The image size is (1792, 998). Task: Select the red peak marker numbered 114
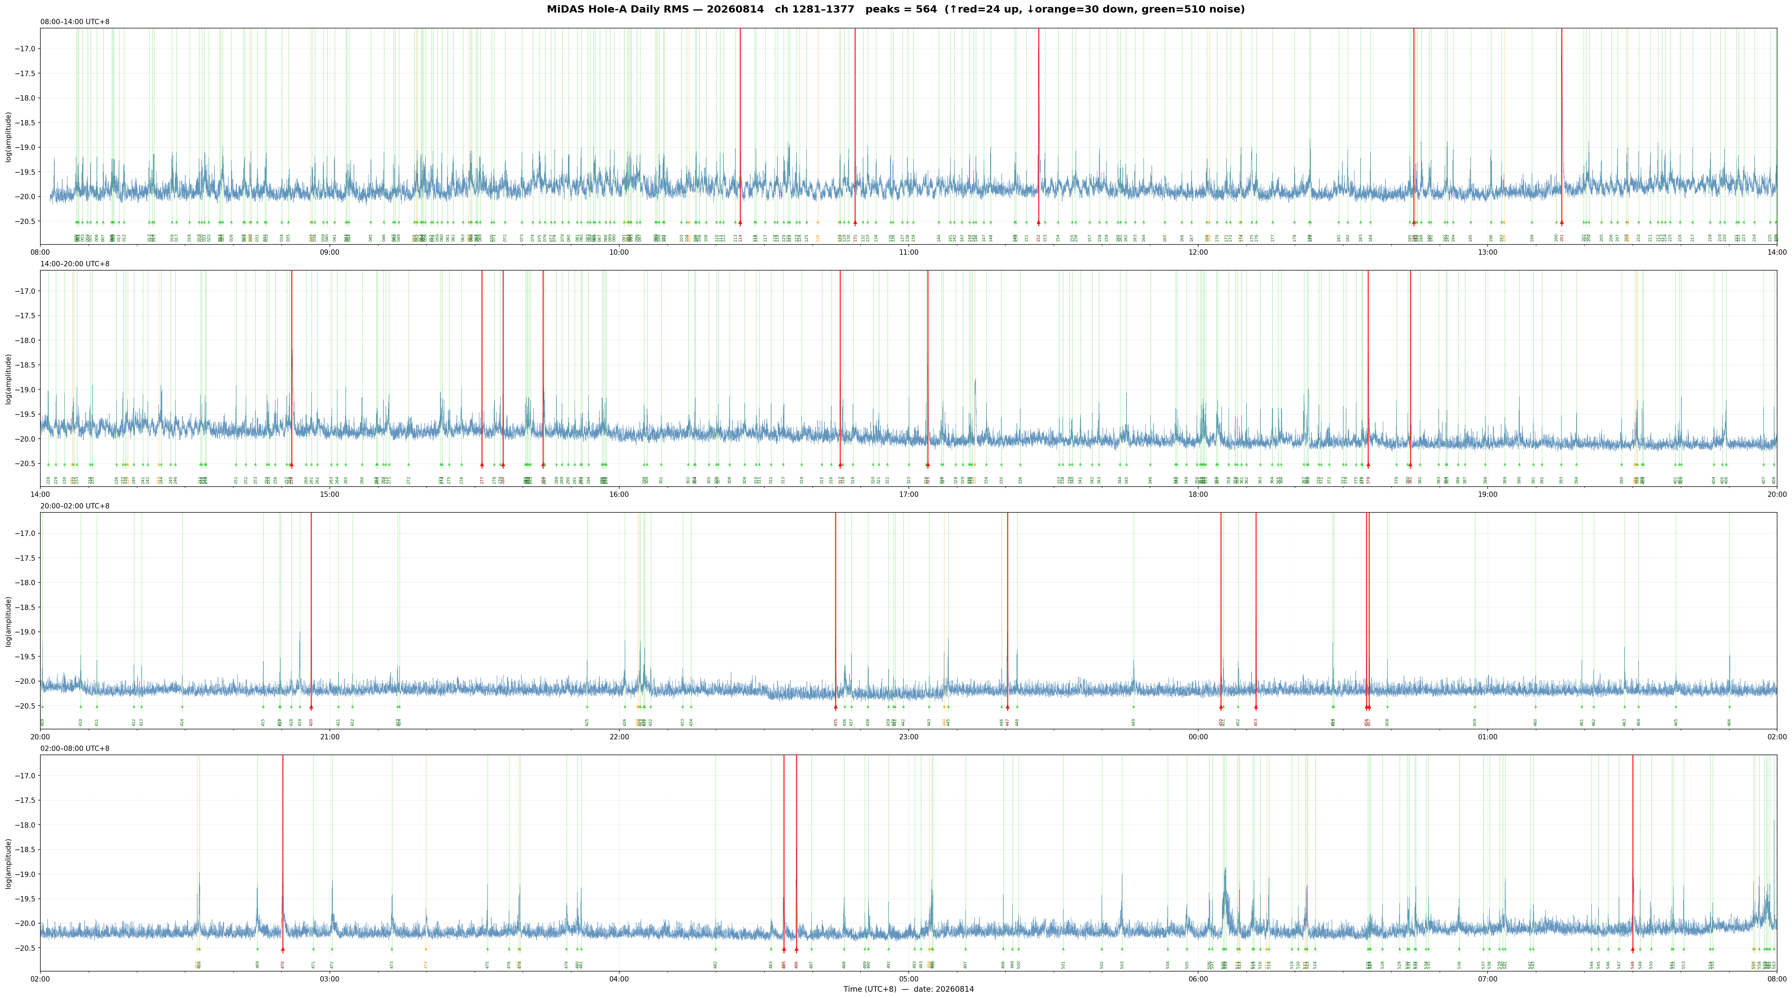(740, 223)
